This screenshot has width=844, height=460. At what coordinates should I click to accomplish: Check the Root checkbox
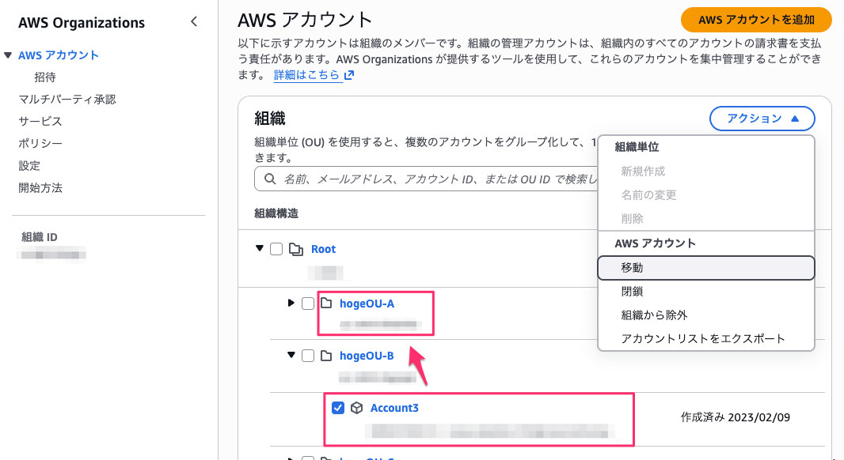click(276, 250)
